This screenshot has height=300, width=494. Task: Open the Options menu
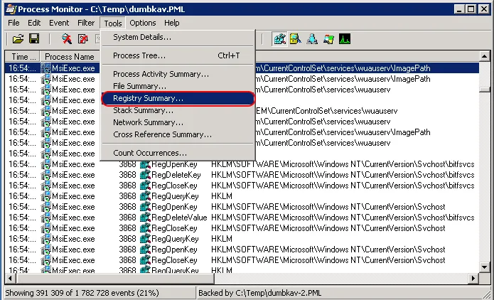[x=142, y=23]
